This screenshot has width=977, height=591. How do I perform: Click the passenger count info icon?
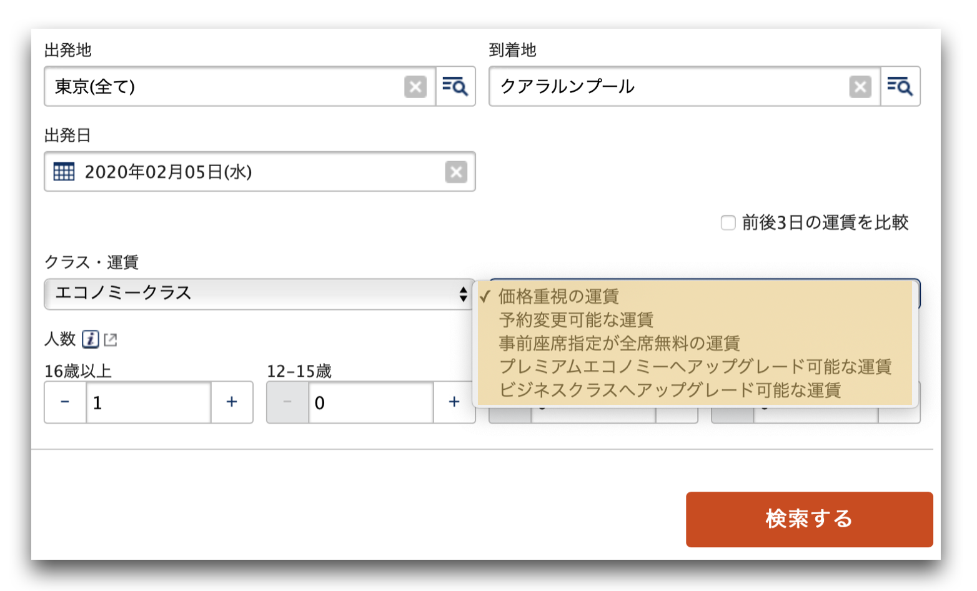(91, 339)
